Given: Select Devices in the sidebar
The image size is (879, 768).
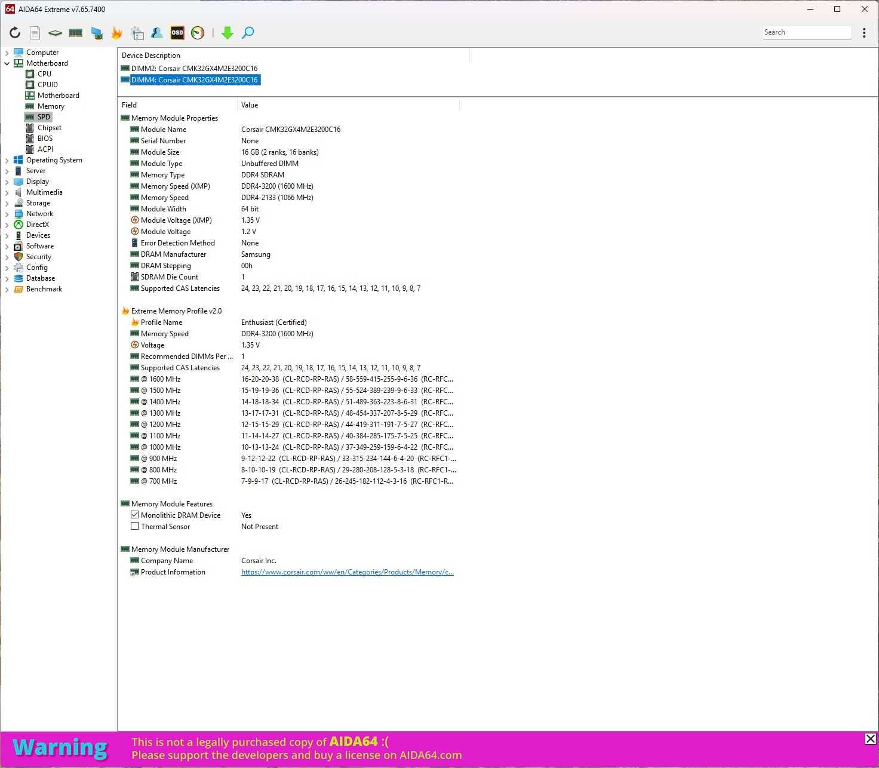Looking at the screenshot, I should [38, 235].
